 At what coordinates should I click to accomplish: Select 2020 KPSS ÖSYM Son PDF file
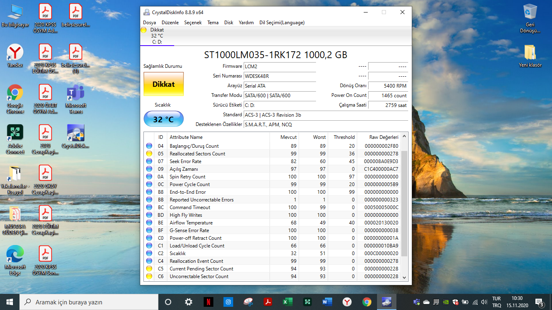[x=45, y=261]
